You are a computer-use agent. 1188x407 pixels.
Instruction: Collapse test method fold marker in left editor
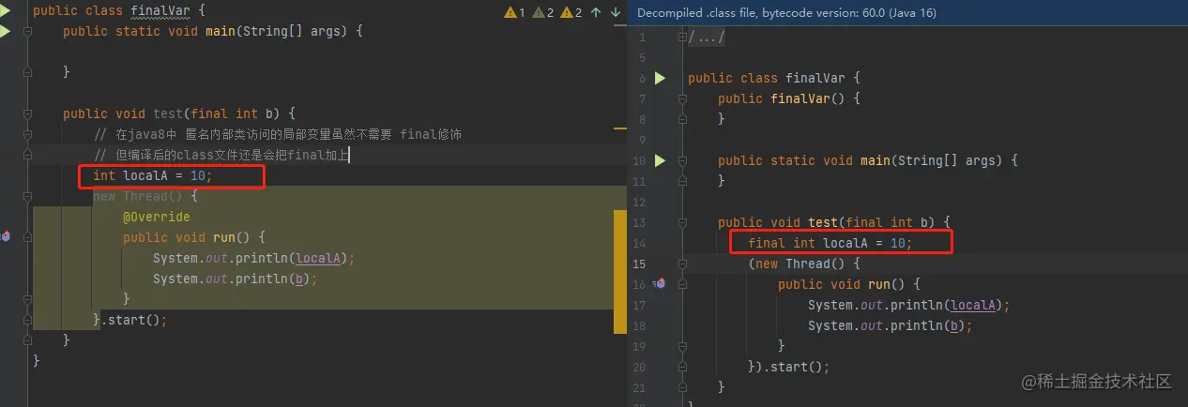coord(26,113)
